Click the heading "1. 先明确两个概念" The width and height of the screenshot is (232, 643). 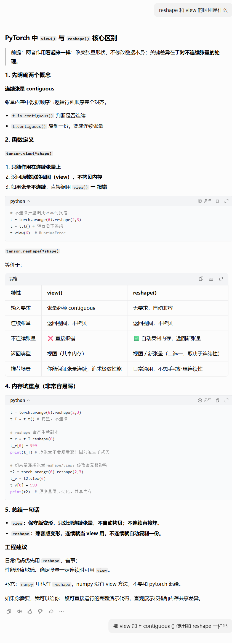click(x=28, y=75)
